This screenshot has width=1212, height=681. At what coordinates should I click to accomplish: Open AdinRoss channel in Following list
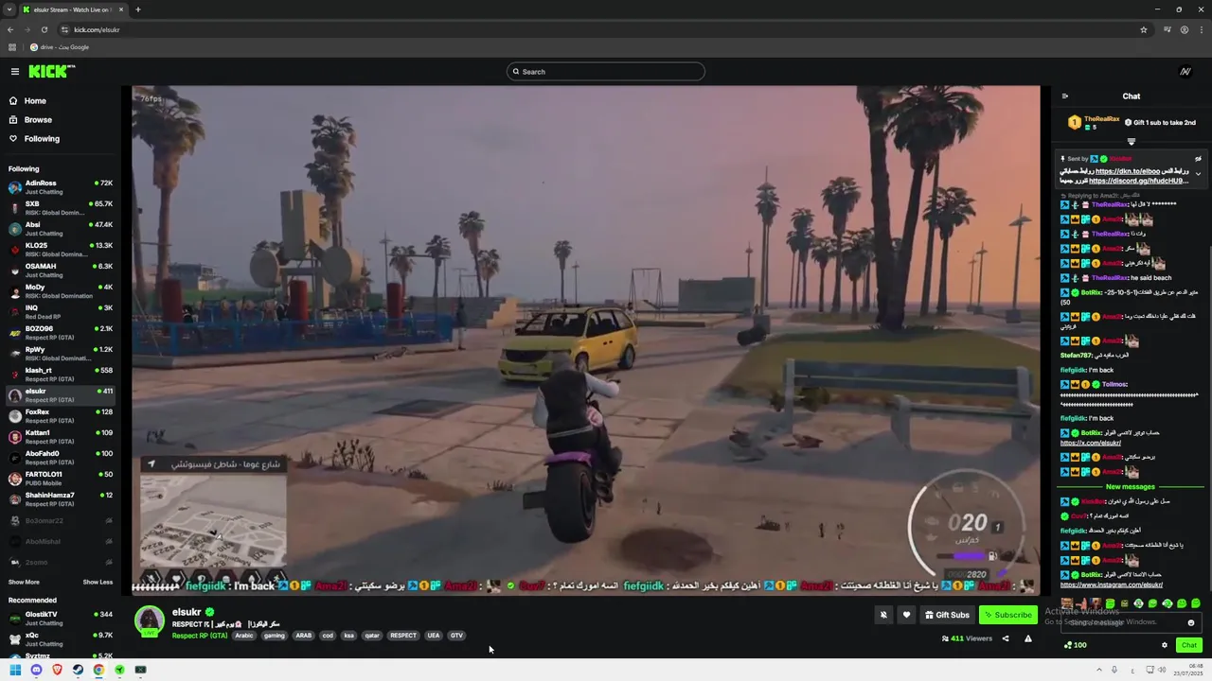[61, 186]
